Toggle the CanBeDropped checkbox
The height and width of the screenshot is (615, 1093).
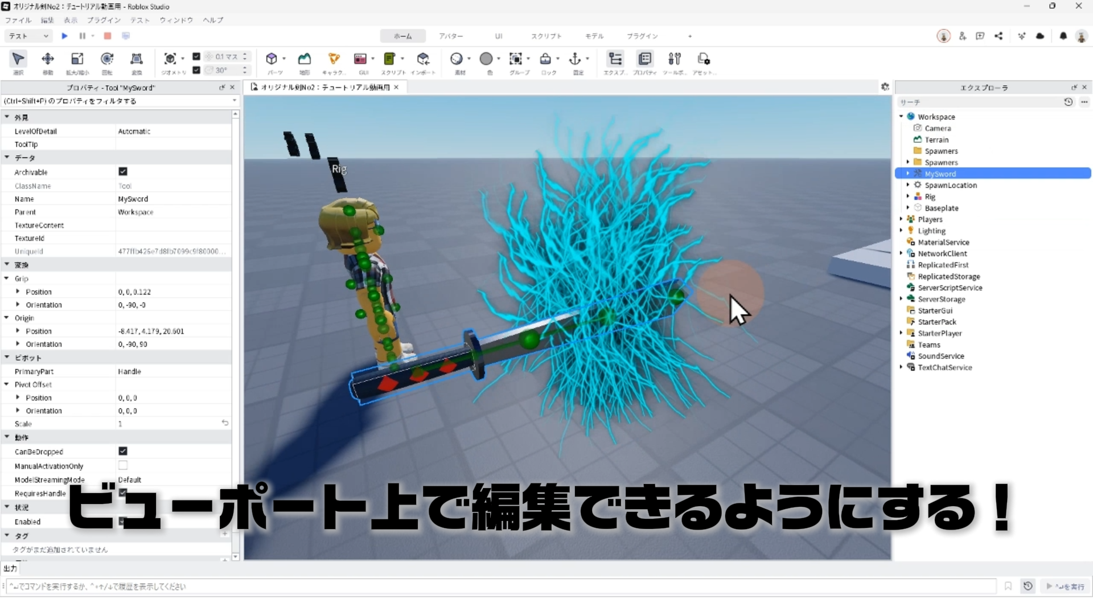pos(123,451)
